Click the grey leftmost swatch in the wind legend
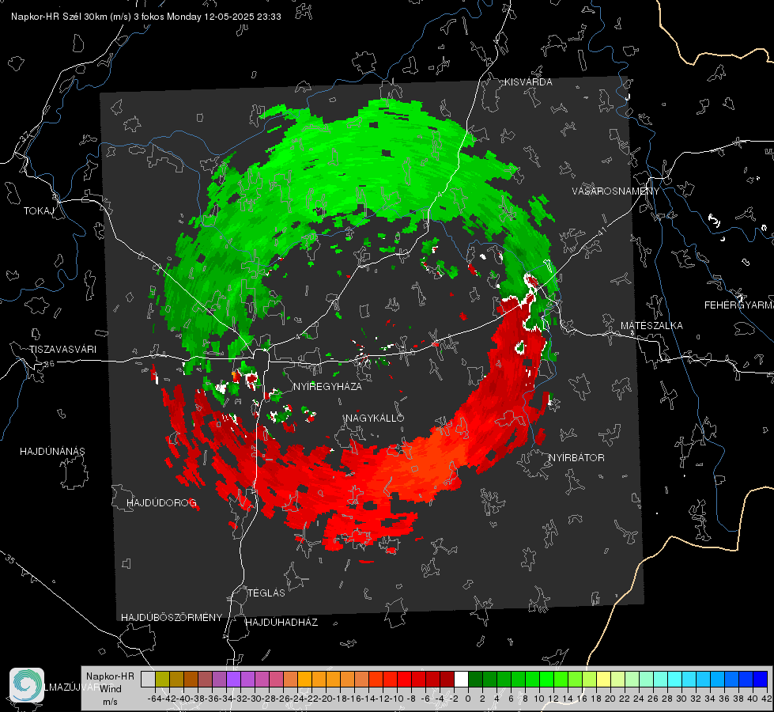 tap(148, 680)
